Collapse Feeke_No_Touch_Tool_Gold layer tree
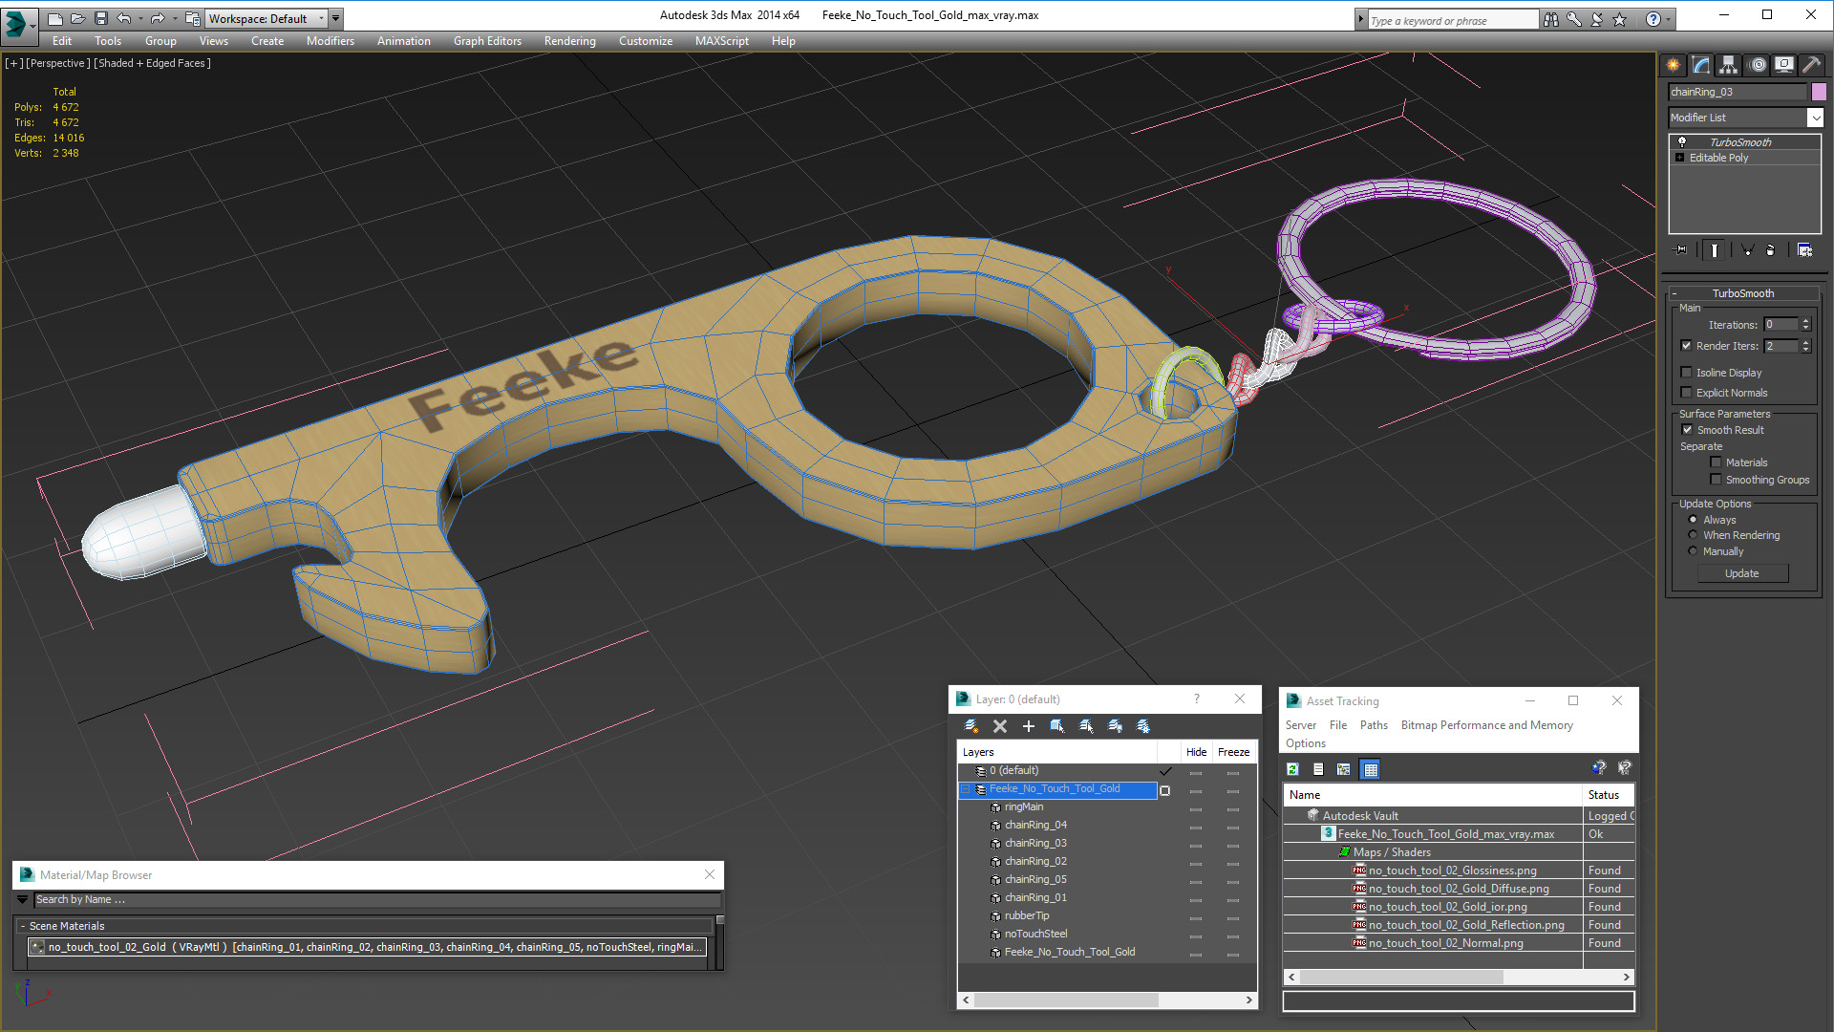This screenshot has height=1032, width=1834. coord(966,789)
